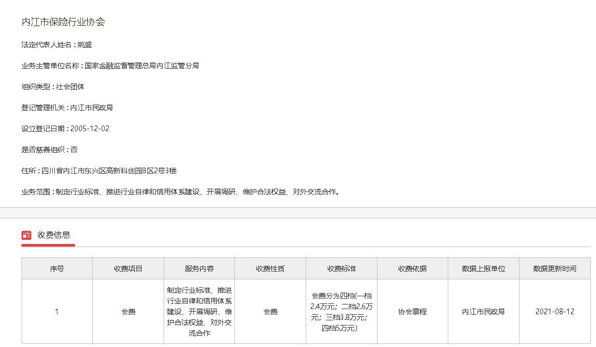This screenshot has width=596, height=347.
Task: Select the 是否慈善组织 line
Action: point(49,150)
